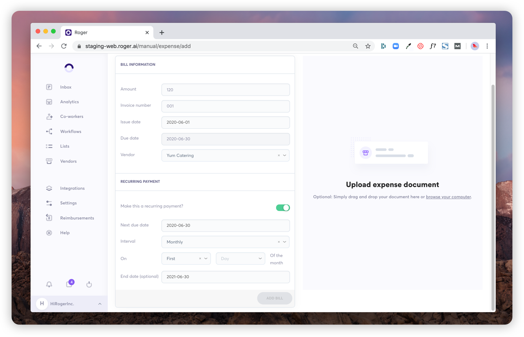Clear the Yum Catering vendor selection
The image size is (524, 337).
[279, 155]
